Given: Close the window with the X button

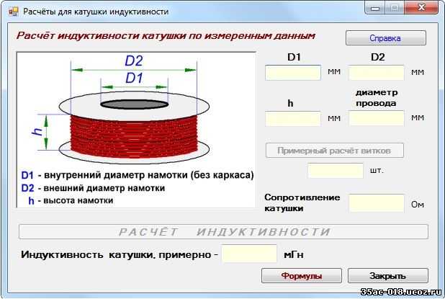Looking at the screenshot, I should pos(421,7).
